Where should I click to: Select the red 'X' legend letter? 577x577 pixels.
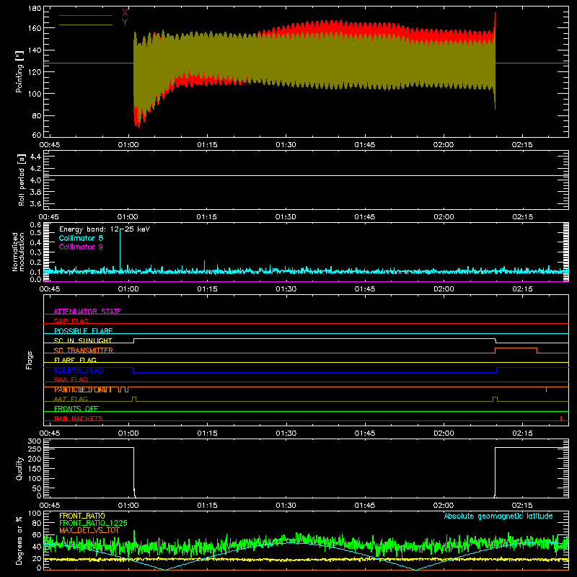(x=125, y=13)
